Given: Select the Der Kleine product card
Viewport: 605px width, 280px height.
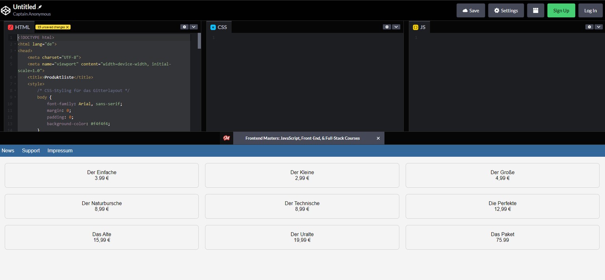Looking at the screenshot, I should [x=302, y=175].
